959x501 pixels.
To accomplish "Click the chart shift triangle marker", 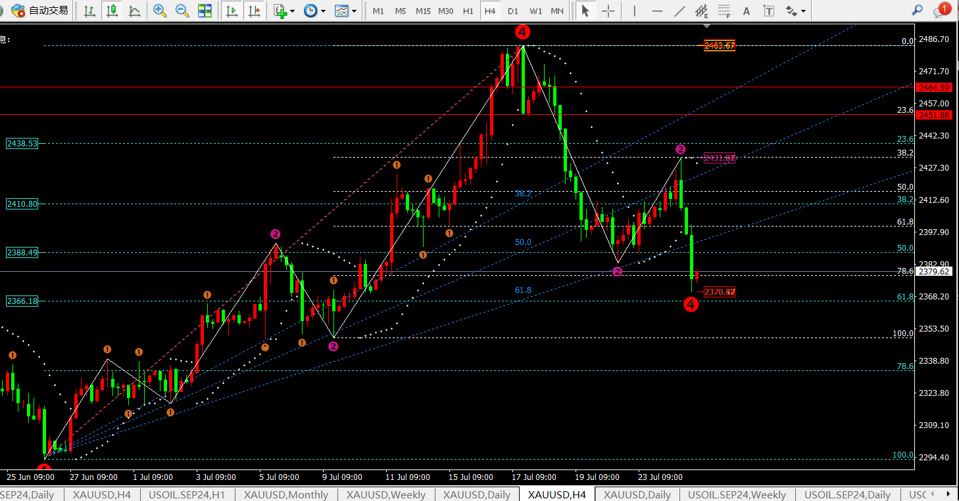I will 706,26.
